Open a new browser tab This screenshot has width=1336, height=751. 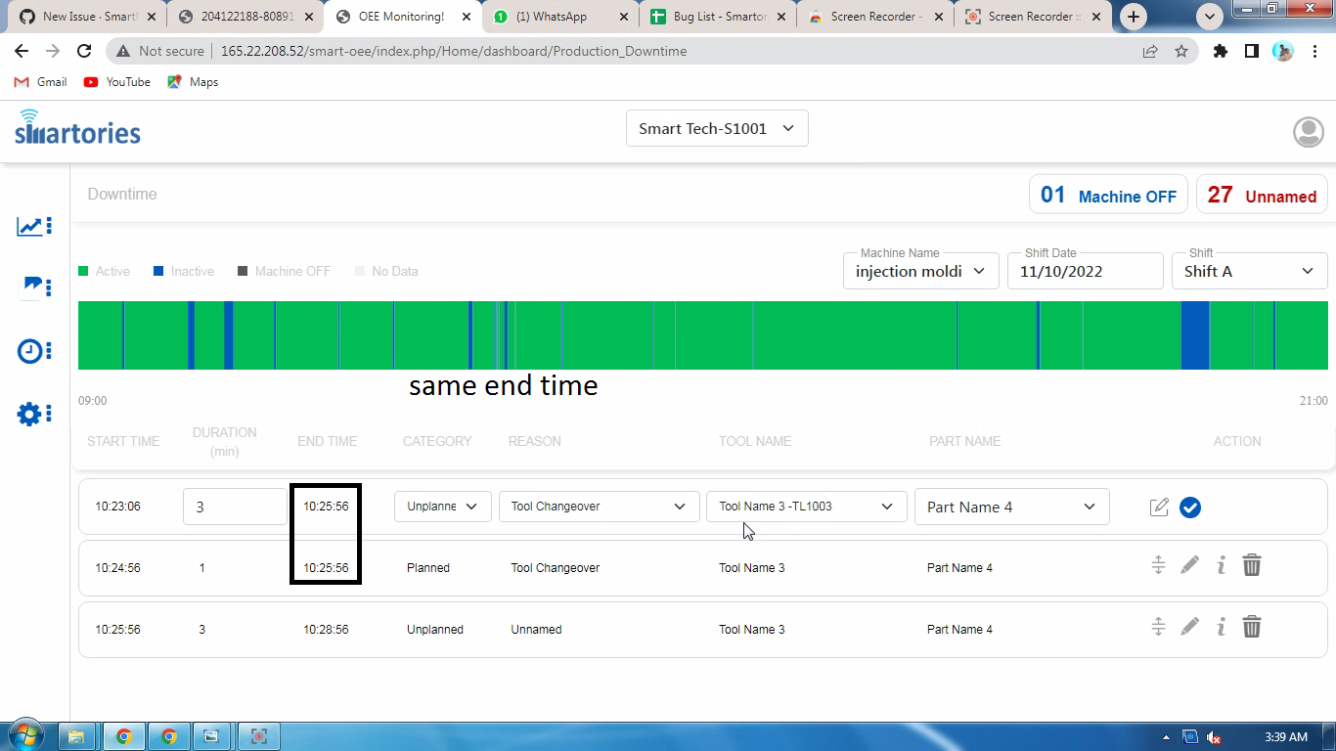[1133, 17]
